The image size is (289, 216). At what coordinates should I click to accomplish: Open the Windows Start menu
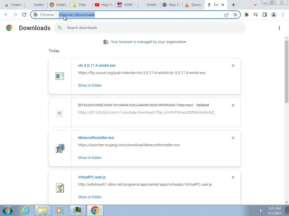[8, 210]
